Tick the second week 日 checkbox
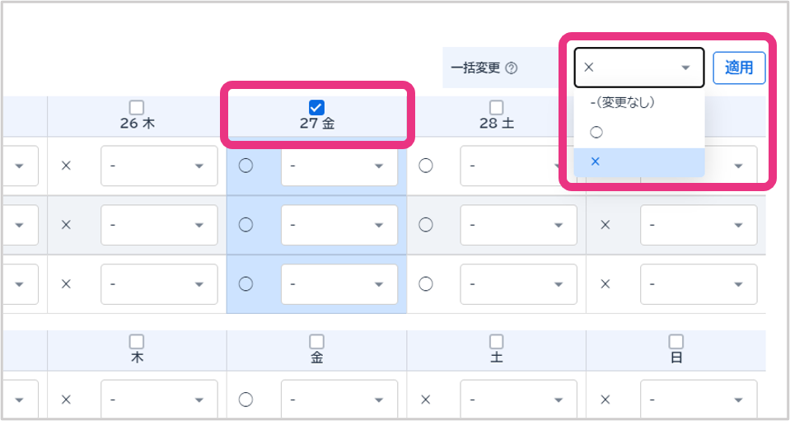790x421 pixels. tap(675, 341)
